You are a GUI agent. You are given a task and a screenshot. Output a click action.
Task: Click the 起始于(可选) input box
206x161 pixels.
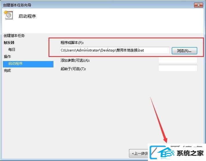178,68
